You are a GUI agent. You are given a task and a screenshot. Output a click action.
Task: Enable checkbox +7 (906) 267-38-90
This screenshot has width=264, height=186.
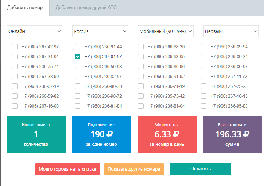point(15,77)
